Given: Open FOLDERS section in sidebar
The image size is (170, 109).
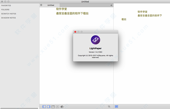Looking at the screenshot, I should (5, 10).
